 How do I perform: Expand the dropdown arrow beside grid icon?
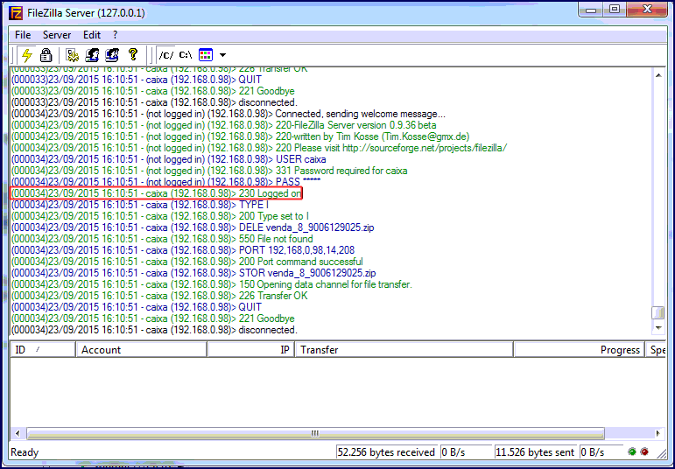click(222, 55)
